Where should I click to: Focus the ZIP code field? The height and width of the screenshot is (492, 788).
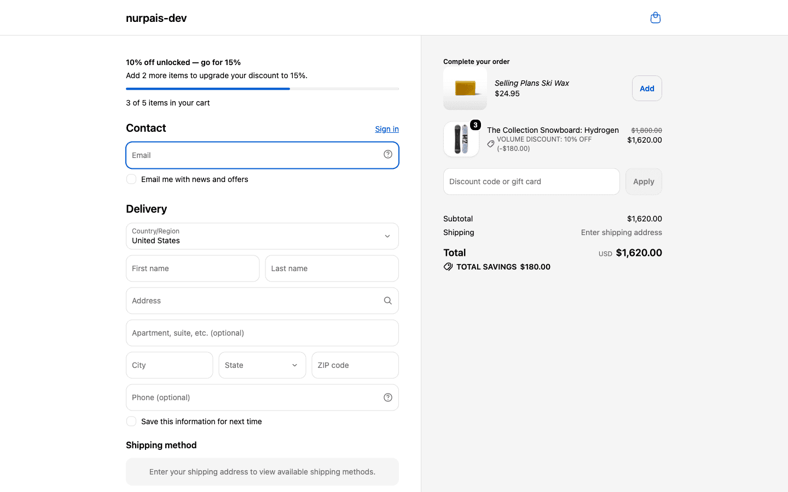(x=355, y=365)
